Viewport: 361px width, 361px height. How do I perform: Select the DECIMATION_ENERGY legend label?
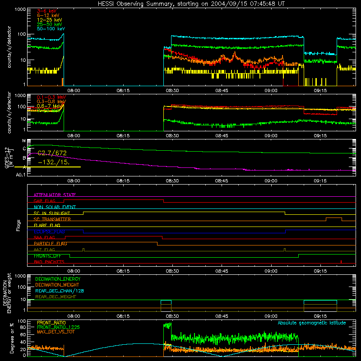(58, 279)
